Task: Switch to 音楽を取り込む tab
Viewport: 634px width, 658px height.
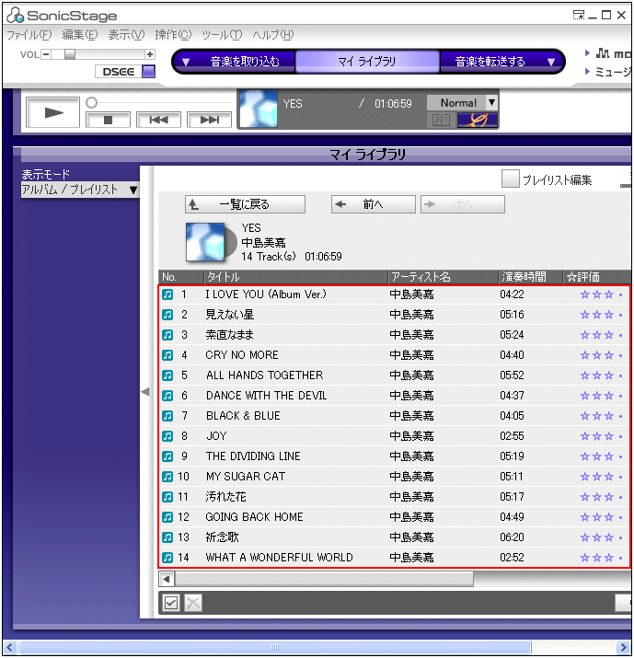Action: (x=245, y=62)
